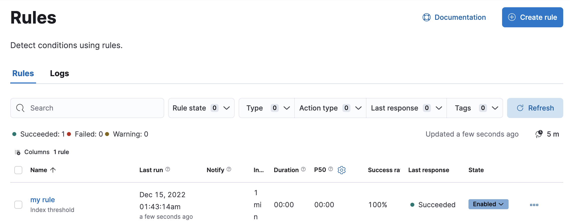Click the Succeeded last response cell
This screenshot has width=570, height=223.
tap(433, 205)
